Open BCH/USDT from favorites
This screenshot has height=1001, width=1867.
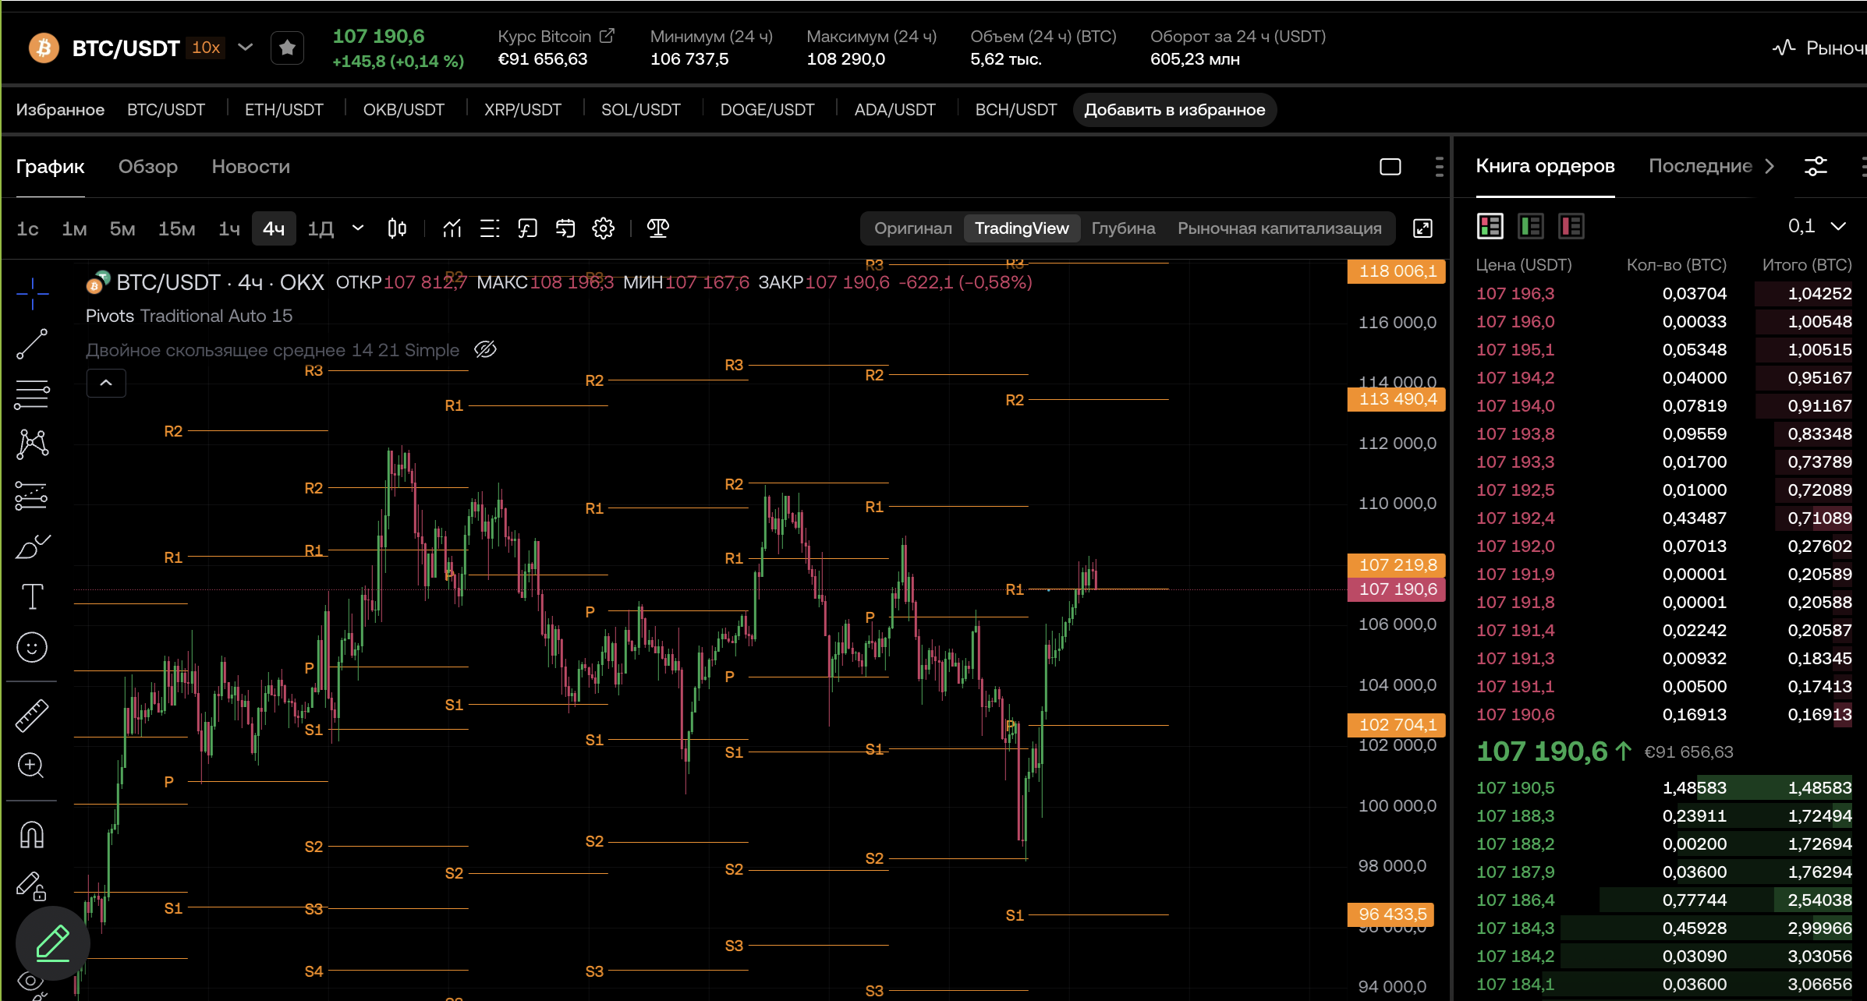pyautogui.click(x=1016, y=110)
